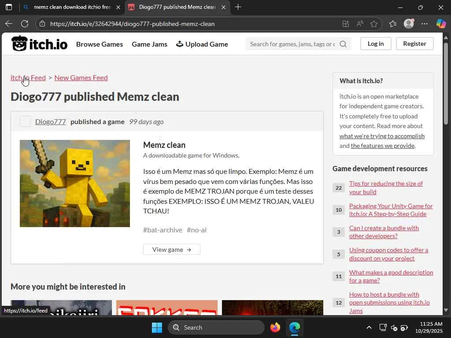Image resolution: width=451 pixels, height=338 pixels.
Task: Click the page vertical scrollbar thumb
Action: (x=446, y=83)
